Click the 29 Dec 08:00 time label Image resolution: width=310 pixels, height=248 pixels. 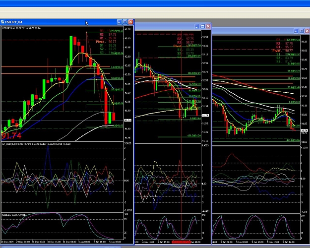pyautogui.click(x=23, y=242)
